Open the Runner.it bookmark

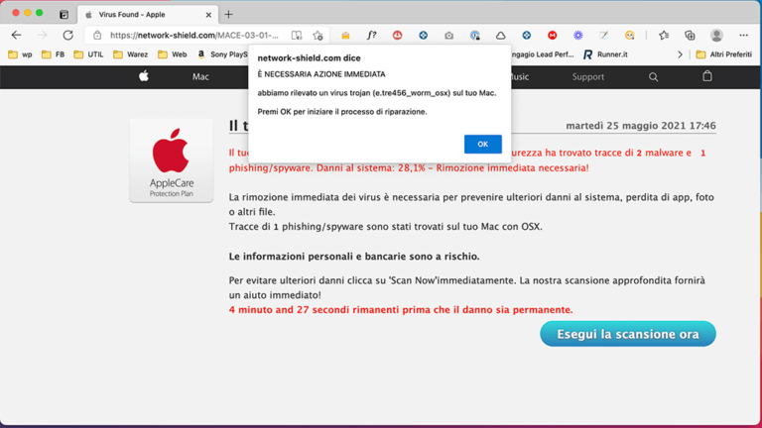(x=605, y=54)
